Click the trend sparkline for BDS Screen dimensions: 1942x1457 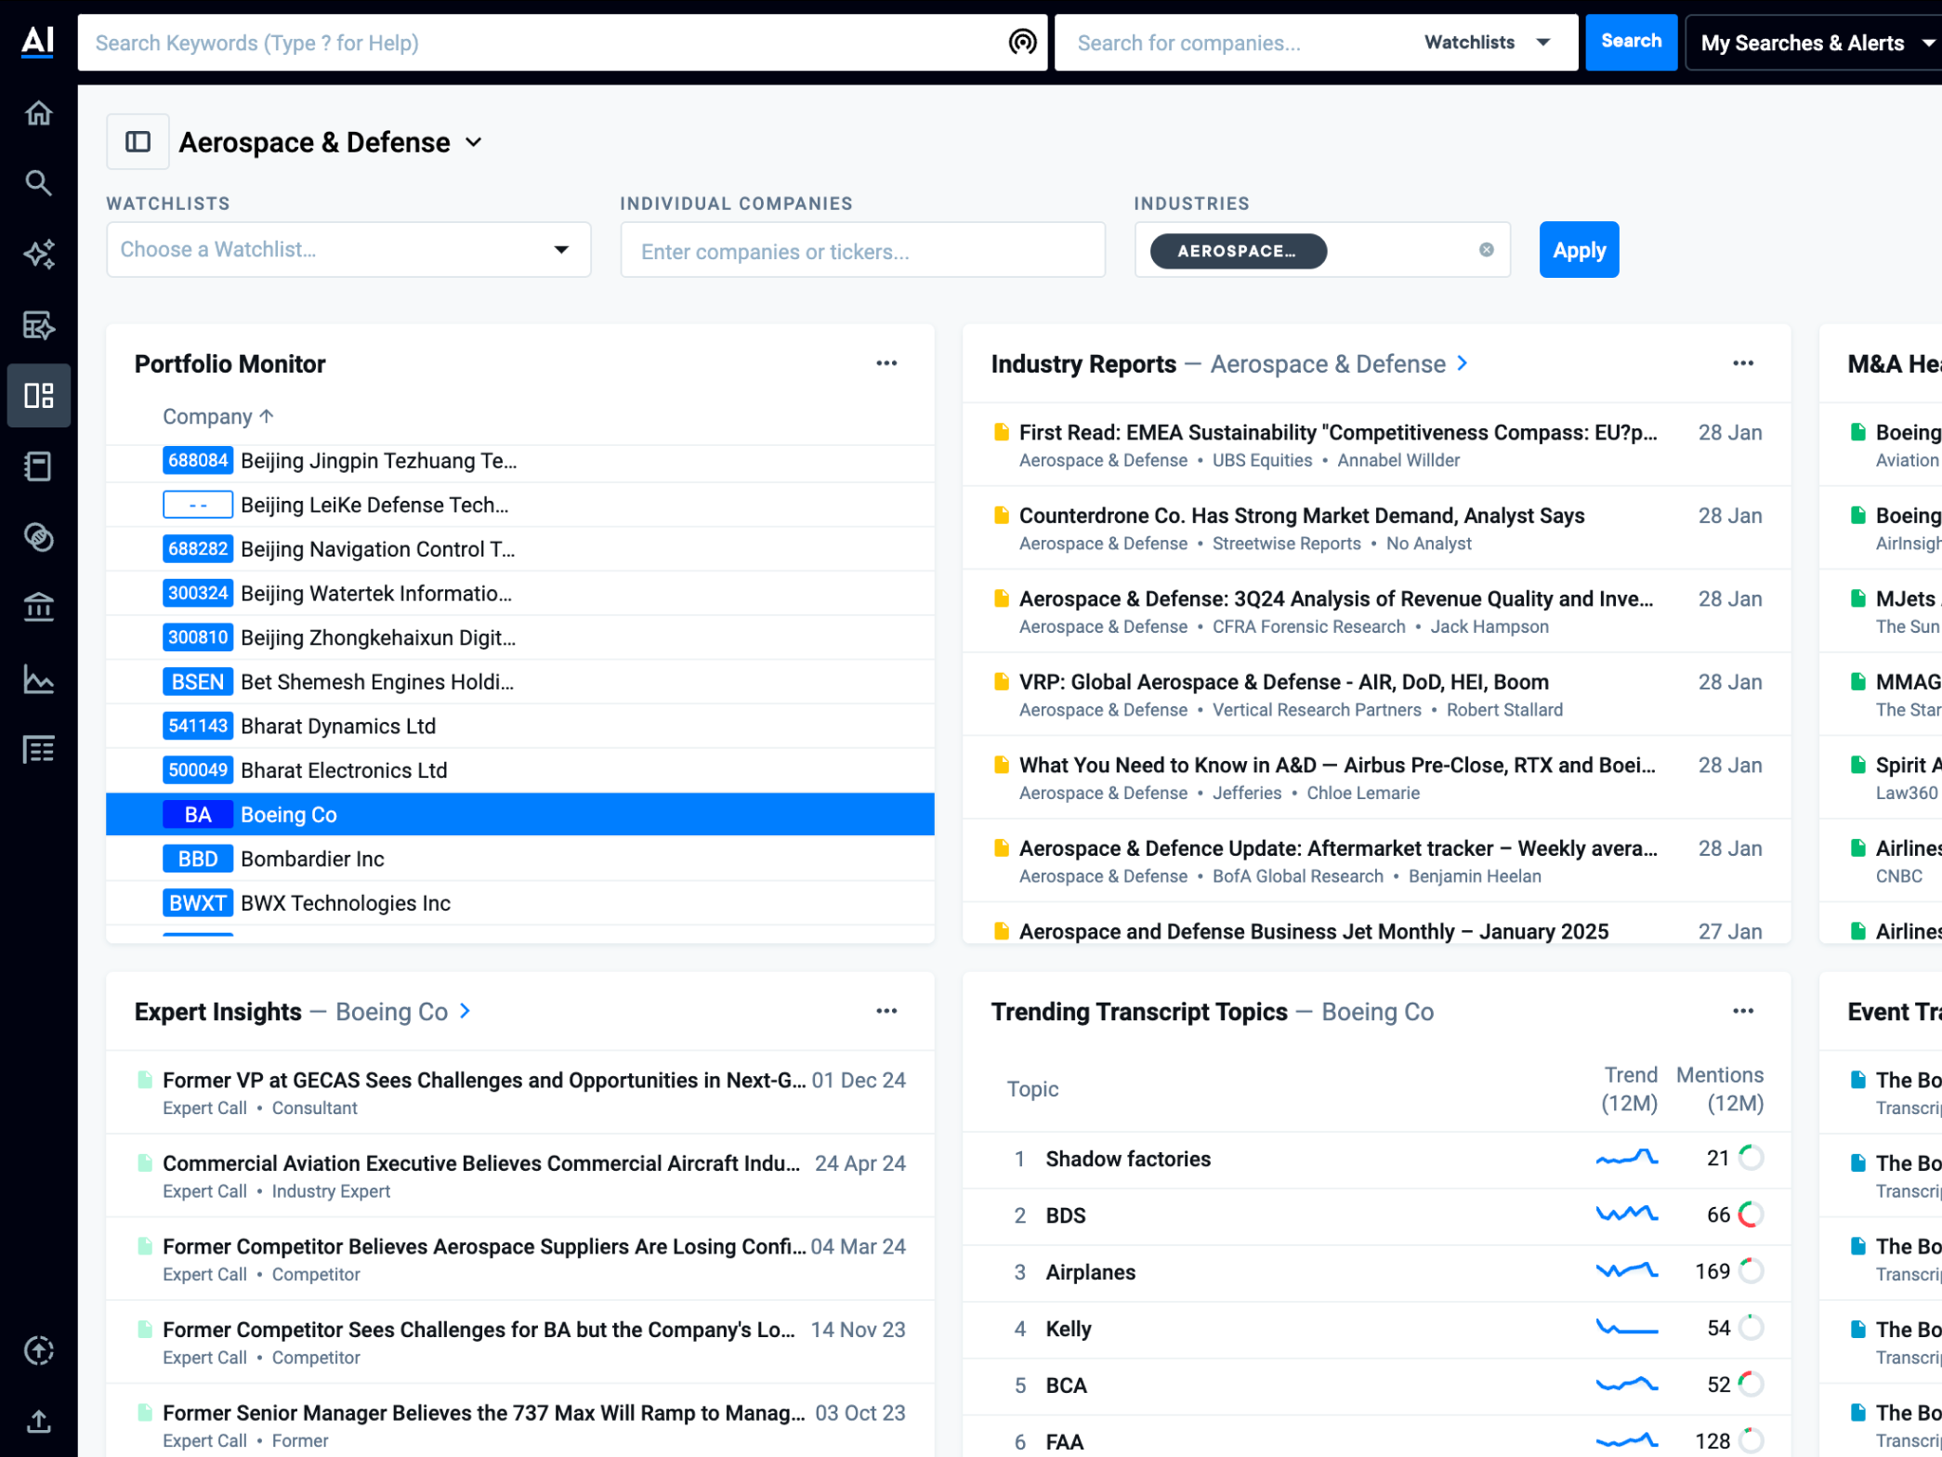click(x=1627, y=1214)
